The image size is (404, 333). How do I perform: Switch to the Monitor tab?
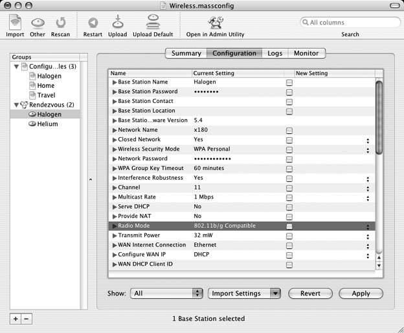[x=306, y=53]
